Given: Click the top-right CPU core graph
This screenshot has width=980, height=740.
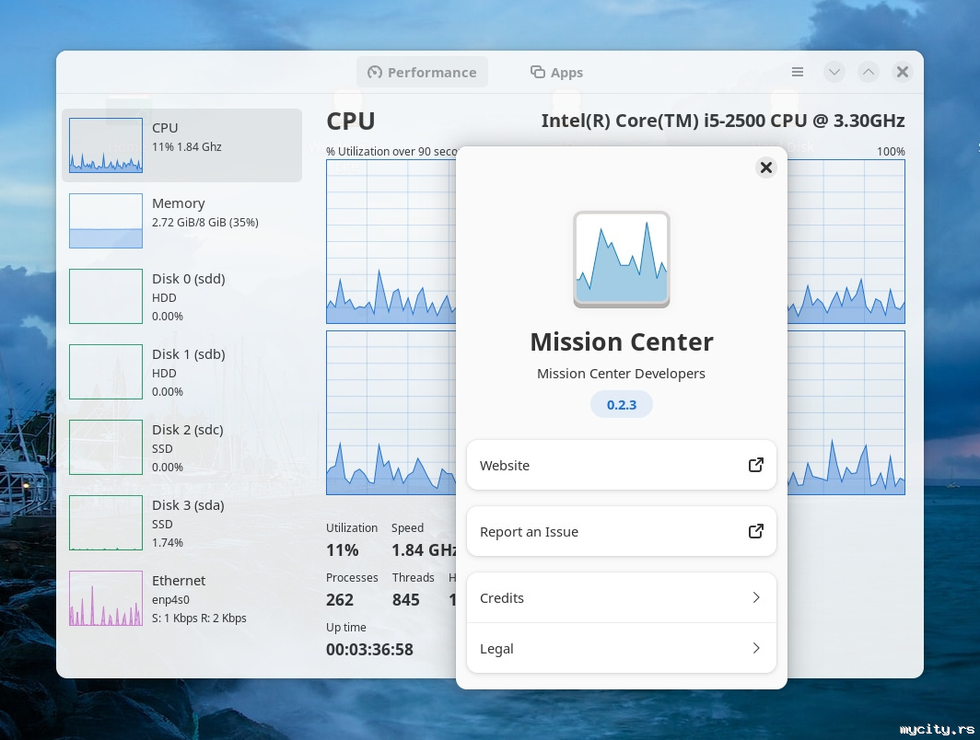Looking at the screenshot, I should click(846, 242).
